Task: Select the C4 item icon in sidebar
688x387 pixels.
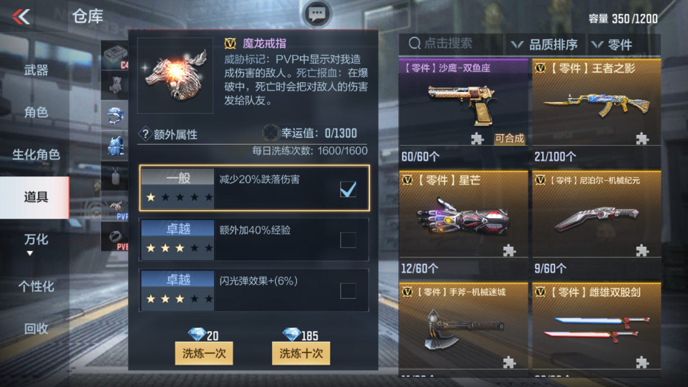Action: pyautogui.click(x=115, y=55)
